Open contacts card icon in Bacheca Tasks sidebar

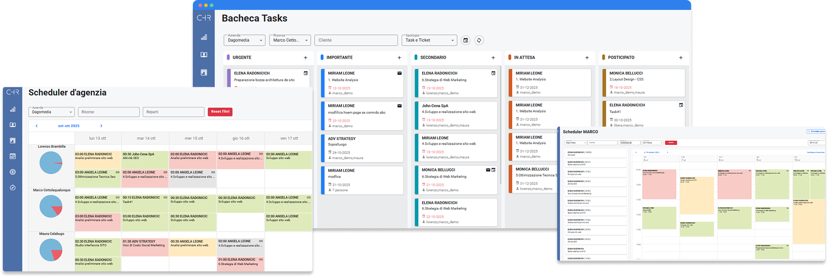[204, 55]
